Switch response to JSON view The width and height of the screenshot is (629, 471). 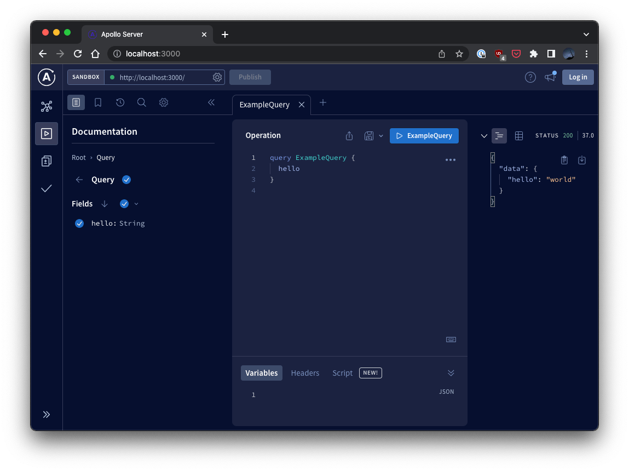point(499,136)
